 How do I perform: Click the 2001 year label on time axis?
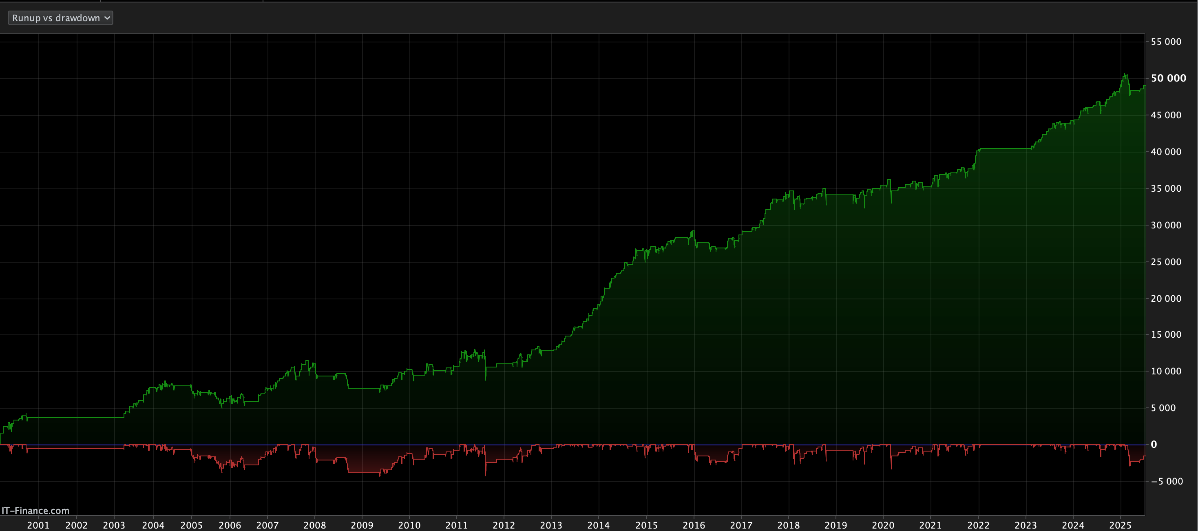click(x=38, y=525)
